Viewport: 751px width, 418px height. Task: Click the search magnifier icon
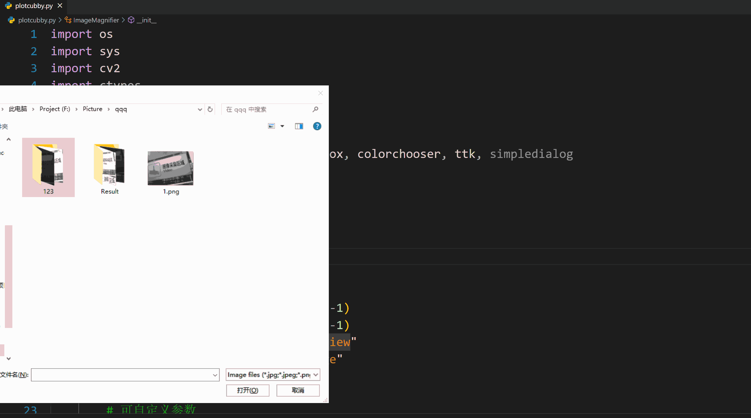315,109
